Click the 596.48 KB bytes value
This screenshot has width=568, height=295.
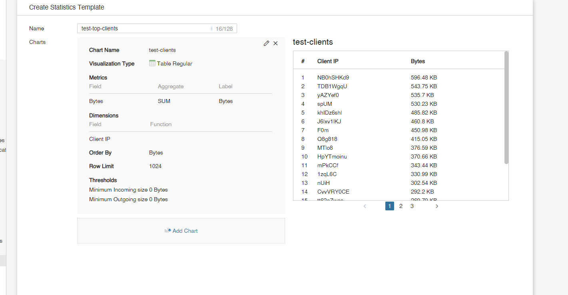(x=424, y=77)
